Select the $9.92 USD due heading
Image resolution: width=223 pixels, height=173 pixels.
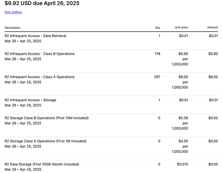pos(42,3)
